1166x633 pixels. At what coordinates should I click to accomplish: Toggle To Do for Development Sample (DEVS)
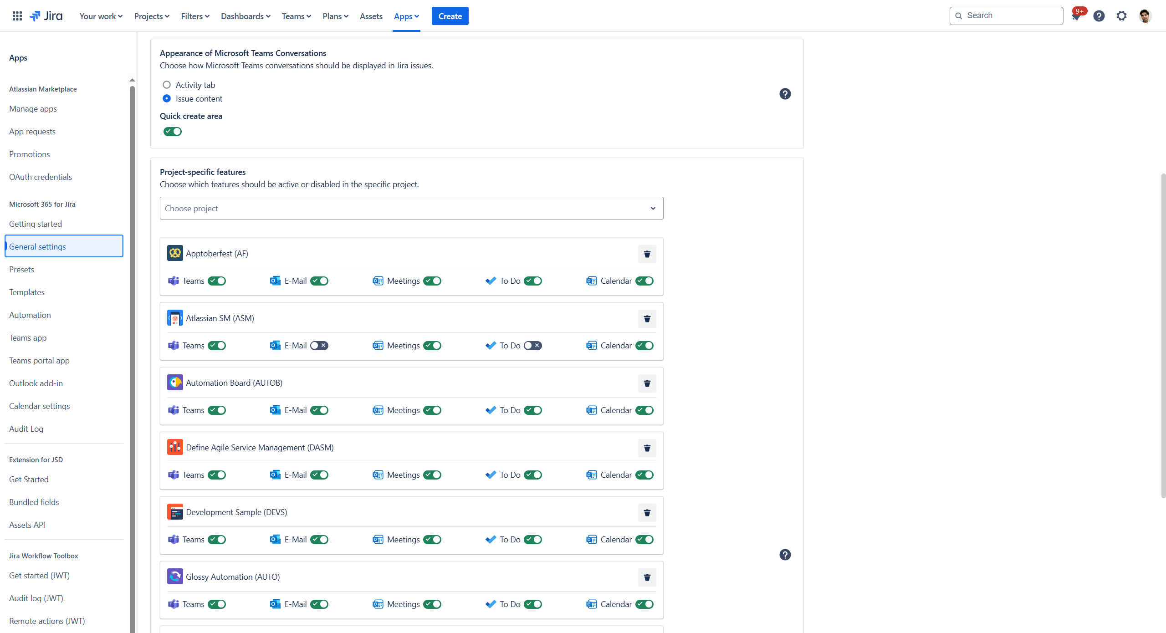coord(533,540)
